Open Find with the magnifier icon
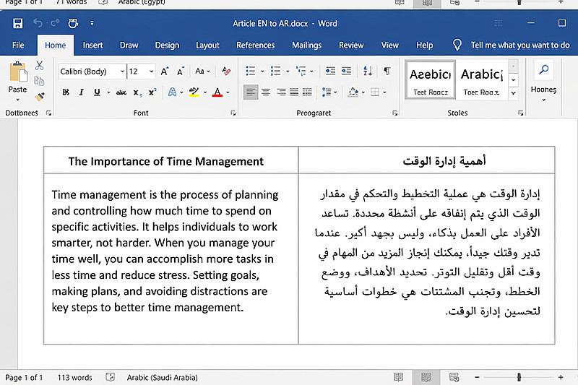 543,71
